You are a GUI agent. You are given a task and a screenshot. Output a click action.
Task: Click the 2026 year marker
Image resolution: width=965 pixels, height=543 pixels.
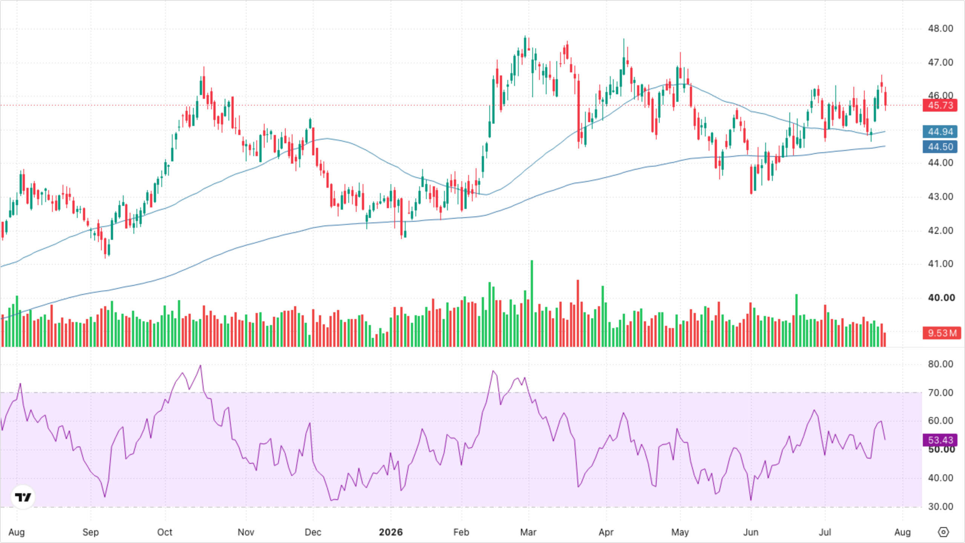[x=391, y=532]
